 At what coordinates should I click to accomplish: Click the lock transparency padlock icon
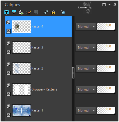[53, 12]
